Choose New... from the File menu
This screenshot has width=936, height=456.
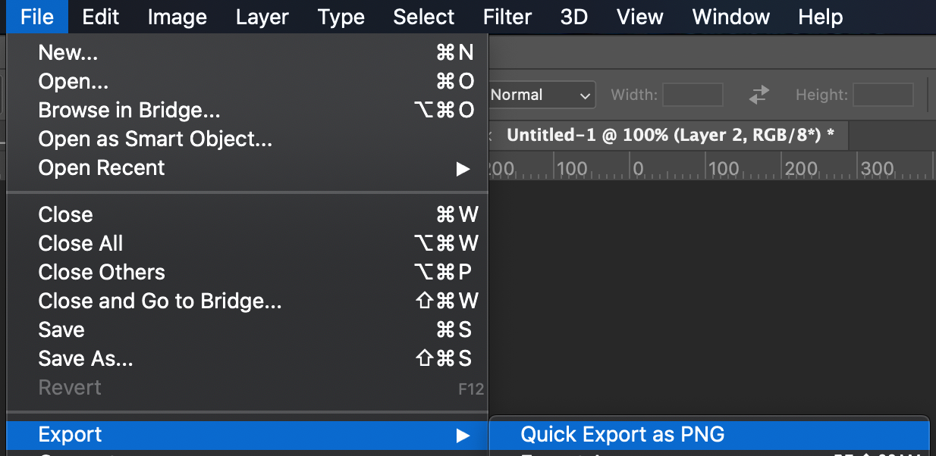click(x=247, y=52)
